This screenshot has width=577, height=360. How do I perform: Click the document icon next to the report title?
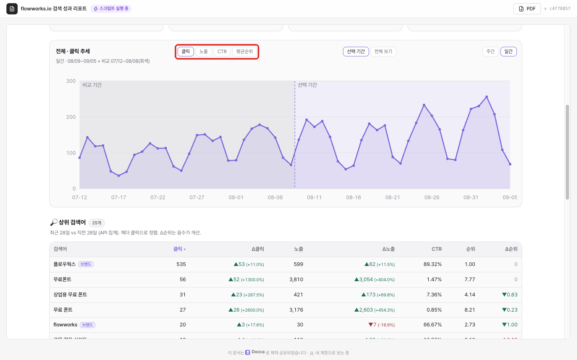(12, 9)
